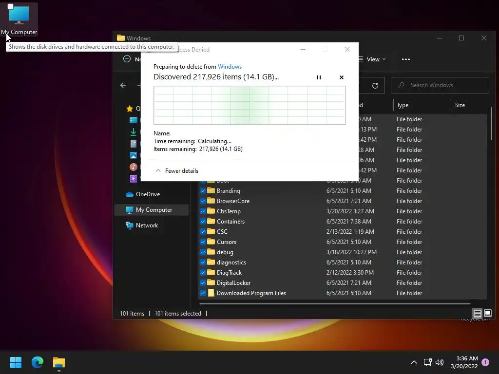Click the Branding folder icon
This screenshot has width=499, height=374.
pos(211,190)
